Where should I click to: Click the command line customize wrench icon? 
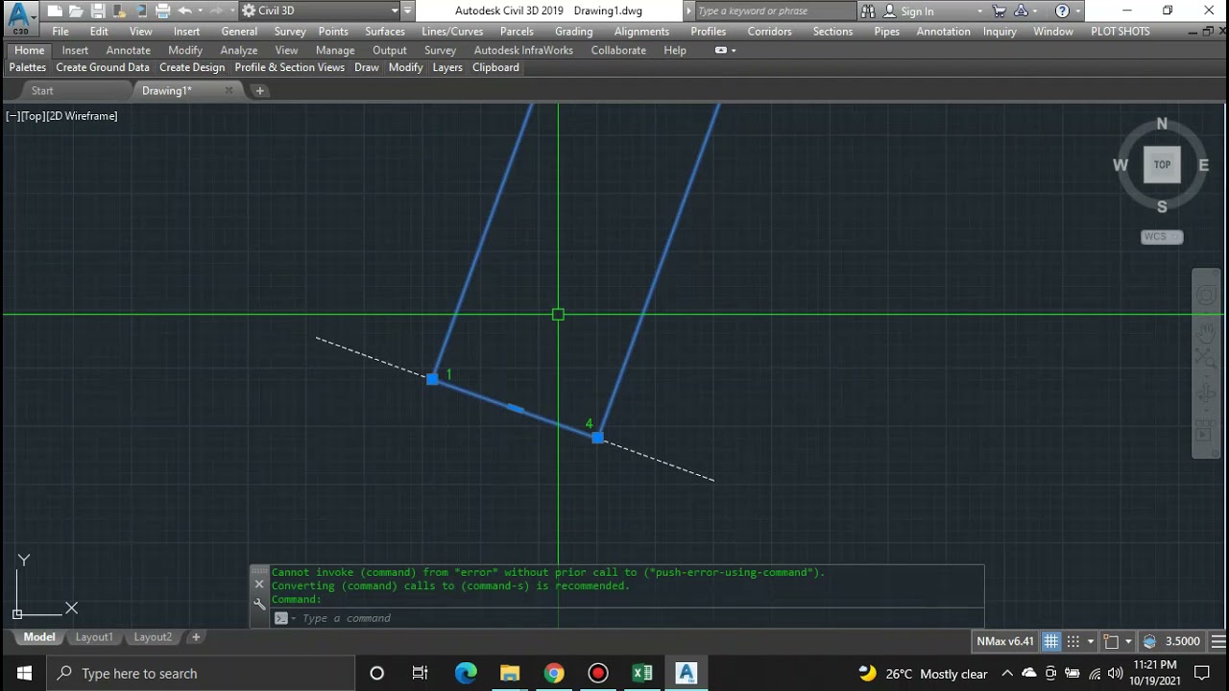coord(259,605)
